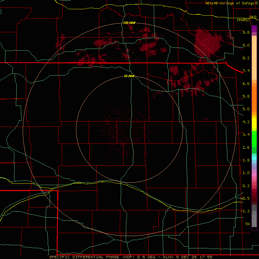Click the 1.0 value on the color scale
Screen dimensions: 259x259
click(x=246, y=173)
